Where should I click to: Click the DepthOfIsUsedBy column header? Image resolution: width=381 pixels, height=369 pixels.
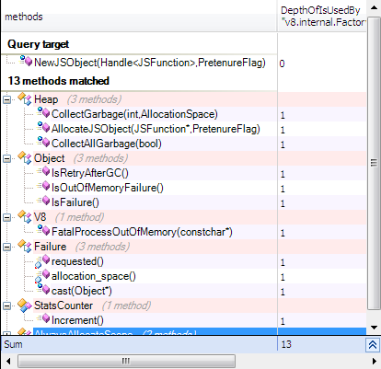[x=322, y=17]
